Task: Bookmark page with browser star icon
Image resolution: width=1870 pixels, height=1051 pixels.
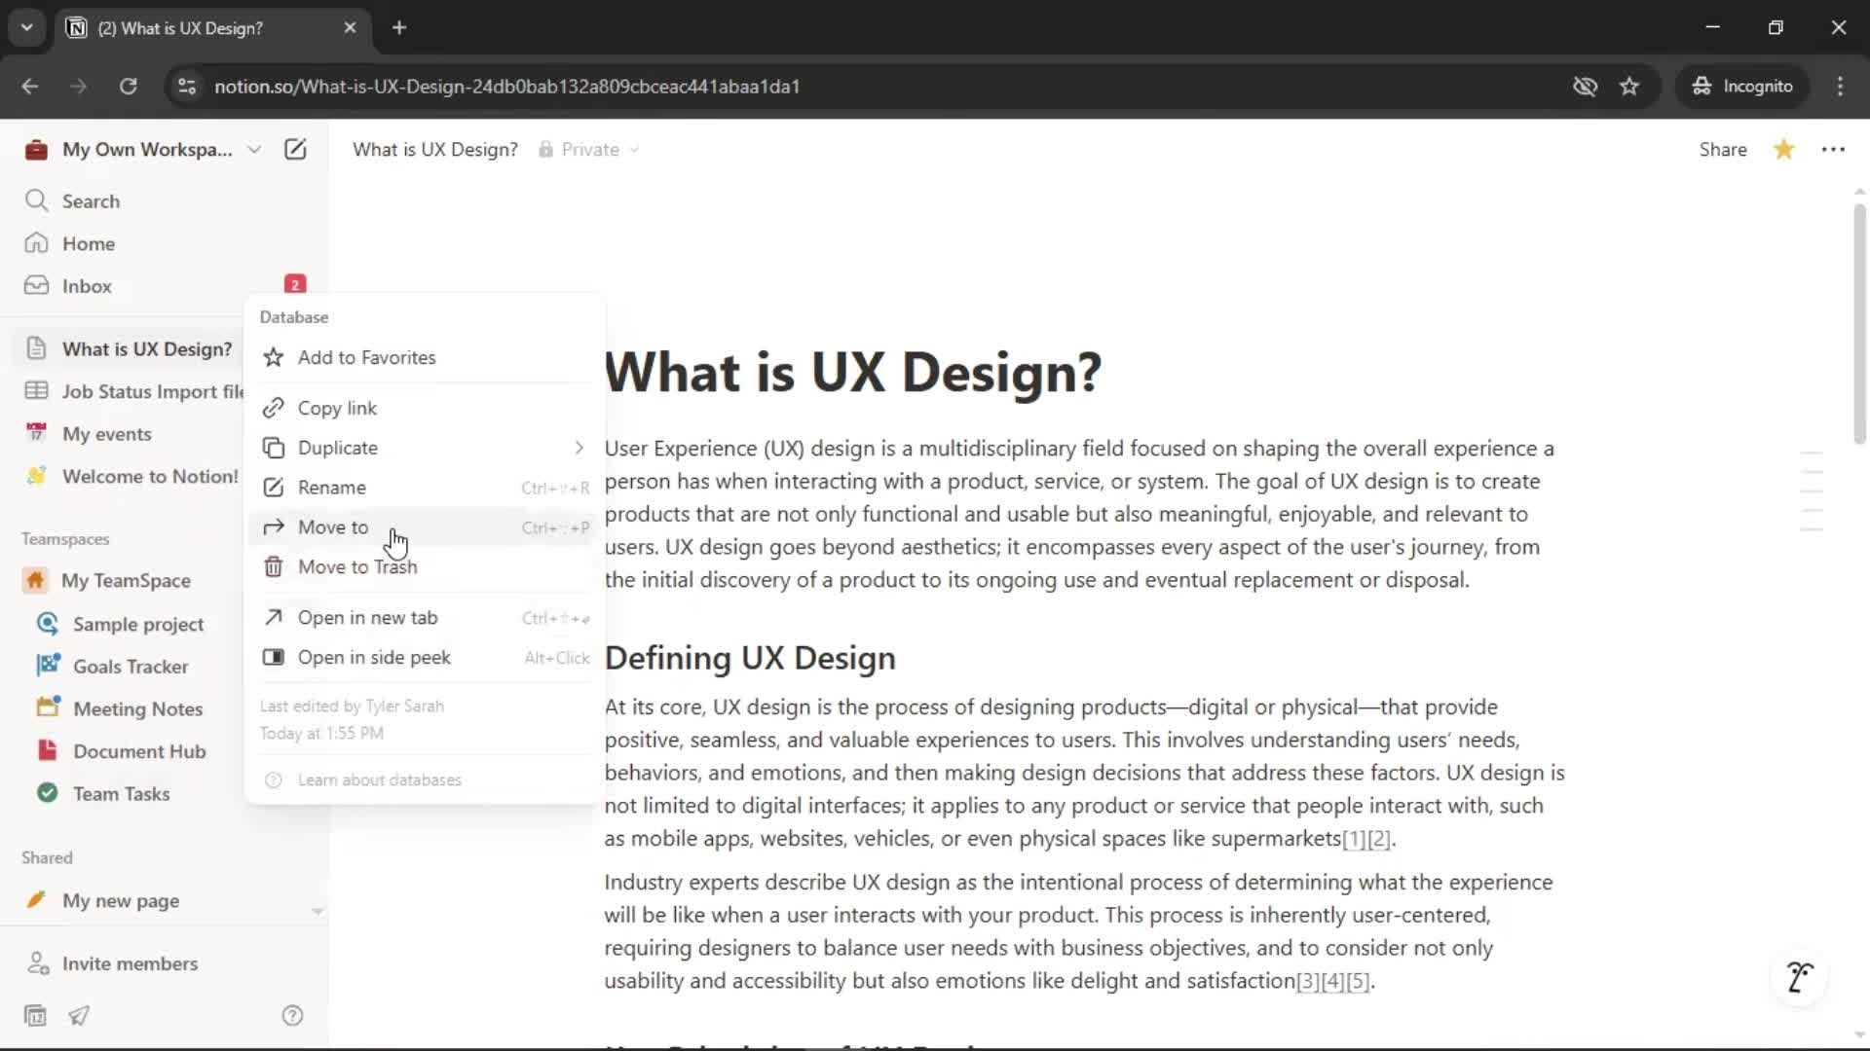Action: 1629,86
